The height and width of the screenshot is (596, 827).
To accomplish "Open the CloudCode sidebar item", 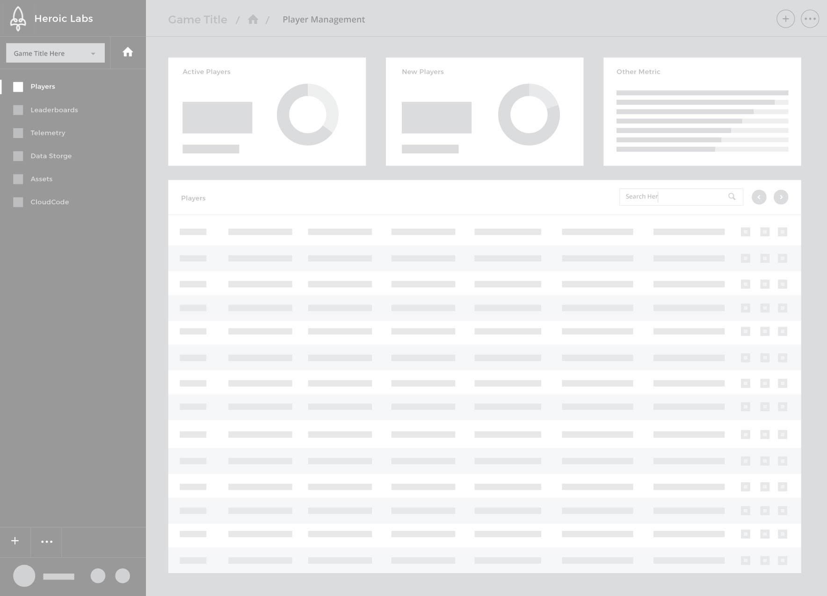I will point(50,202).
